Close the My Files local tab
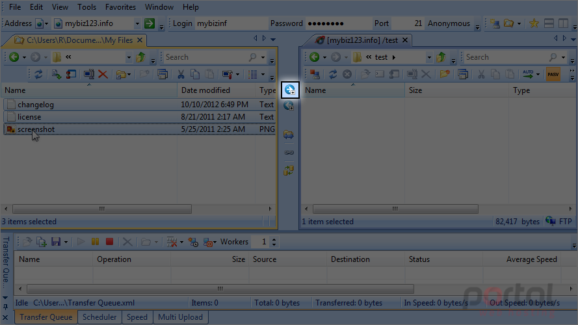The image size is (578, 325). [140, 40]
